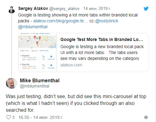Open the Mike Blumenthal display name

click(x=40, y=80)
